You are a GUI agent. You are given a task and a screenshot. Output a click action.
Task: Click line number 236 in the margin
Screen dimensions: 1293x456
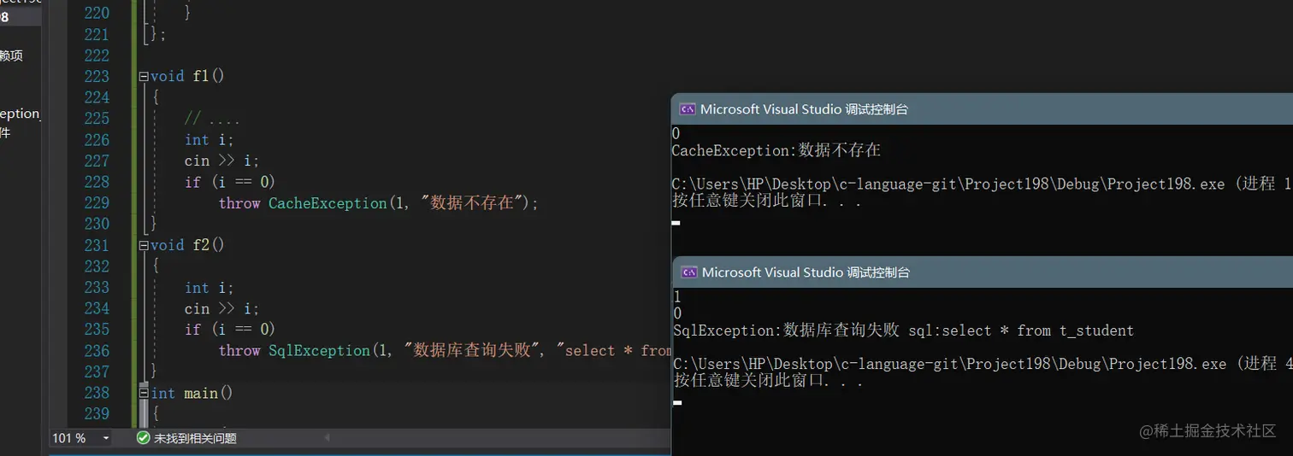point(97,350)
